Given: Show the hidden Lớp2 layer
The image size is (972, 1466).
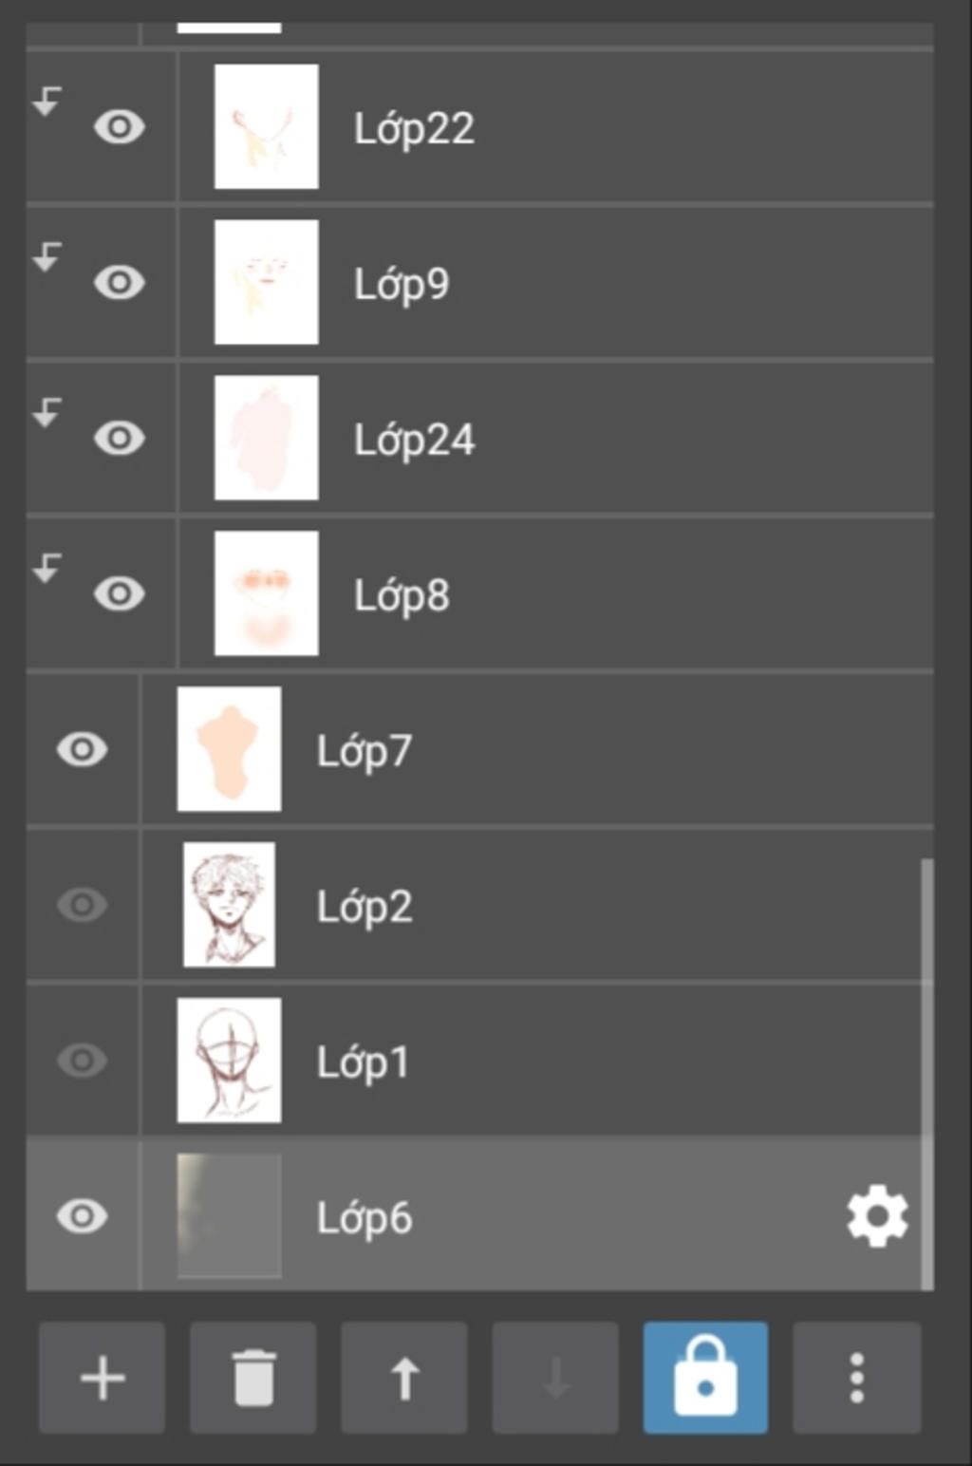Looking at the screenshot, I should (83, 905).
